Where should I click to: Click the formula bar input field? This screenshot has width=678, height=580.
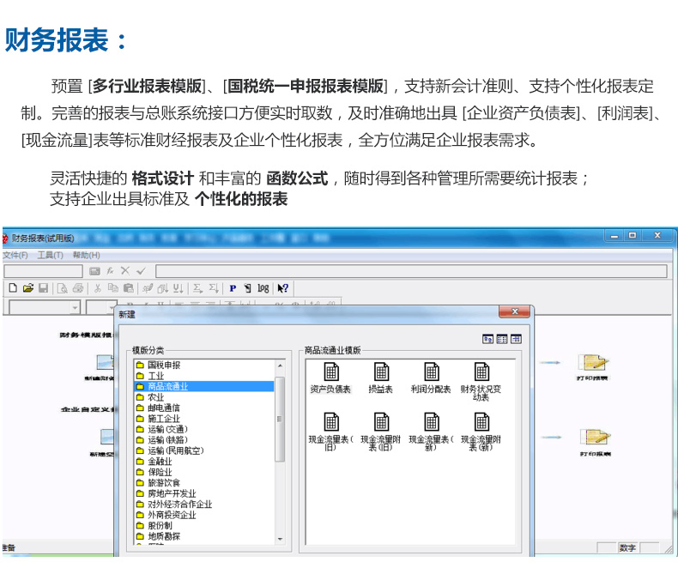(411, 271)
